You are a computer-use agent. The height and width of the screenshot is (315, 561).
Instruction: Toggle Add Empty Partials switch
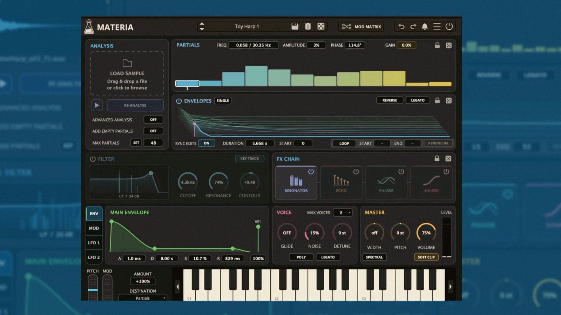pyautogui.click(x=153, y=131)
